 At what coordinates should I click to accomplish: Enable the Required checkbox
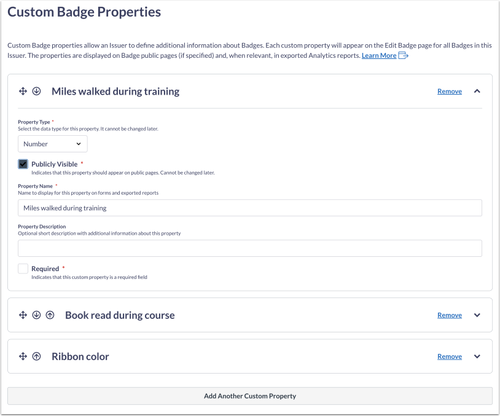(23, 268)
